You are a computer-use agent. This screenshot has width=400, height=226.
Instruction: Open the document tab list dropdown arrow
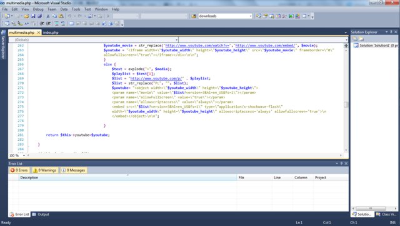pyautogui.click(x=346, y=33)
